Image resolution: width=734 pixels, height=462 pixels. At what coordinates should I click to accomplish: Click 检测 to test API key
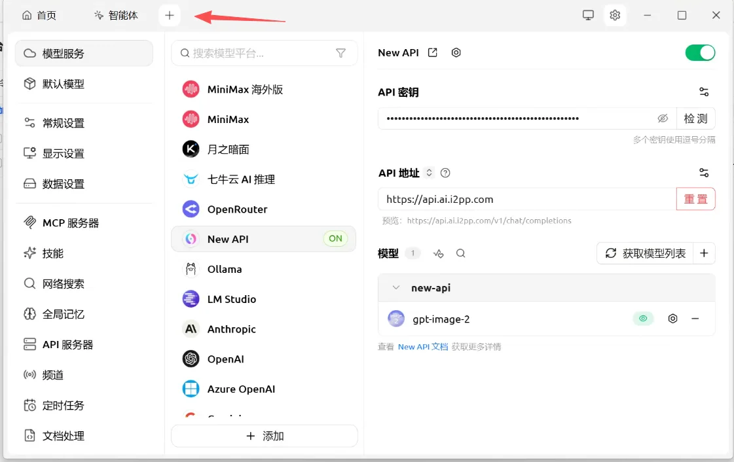tap(695, 118)
